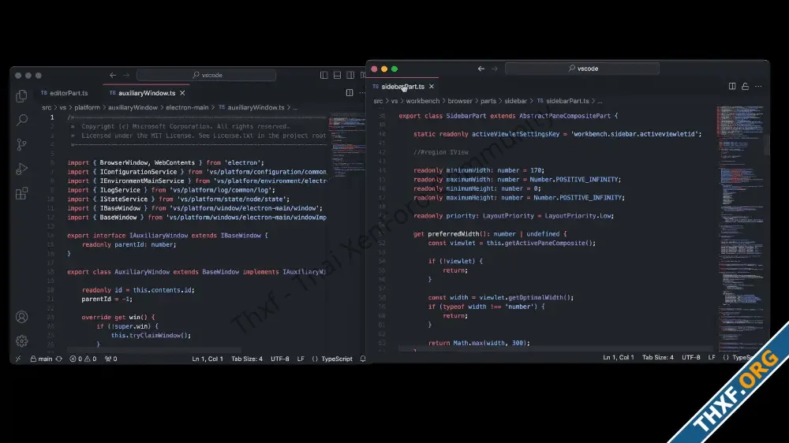Click vscode command center search in right window
Viewport: 789px width, 443px height.
tap(582, 69)
